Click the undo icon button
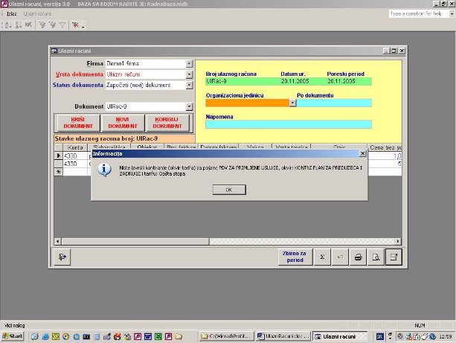The width and height of the screenshot is (456, 343). pyautogui.click(x=340, y=257)
